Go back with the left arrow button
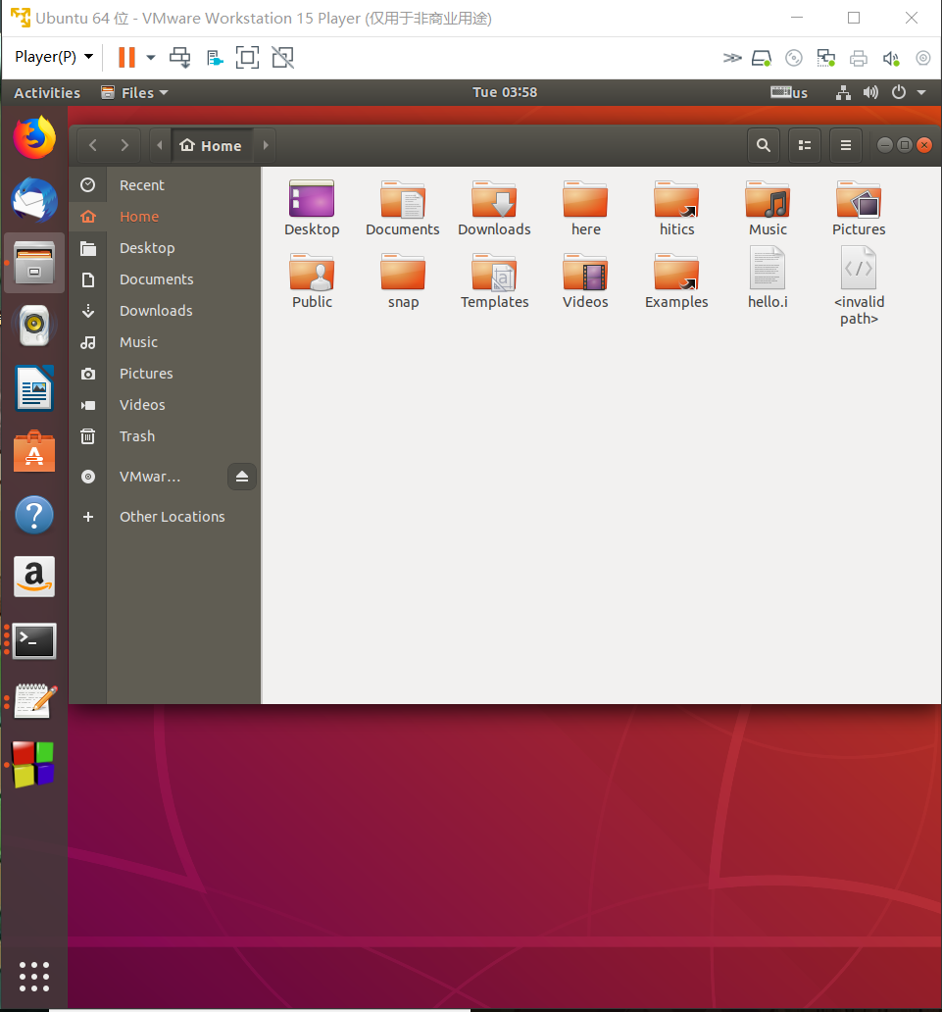Screen dimensions: 942x1012 coord(93,145)
